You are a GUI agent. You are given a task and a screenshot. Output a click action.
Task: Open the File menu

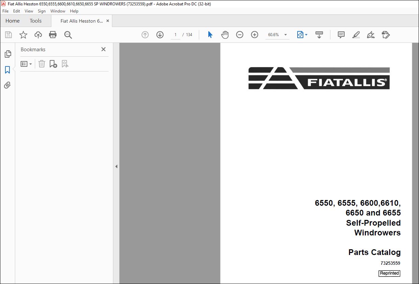coord(5,11)
